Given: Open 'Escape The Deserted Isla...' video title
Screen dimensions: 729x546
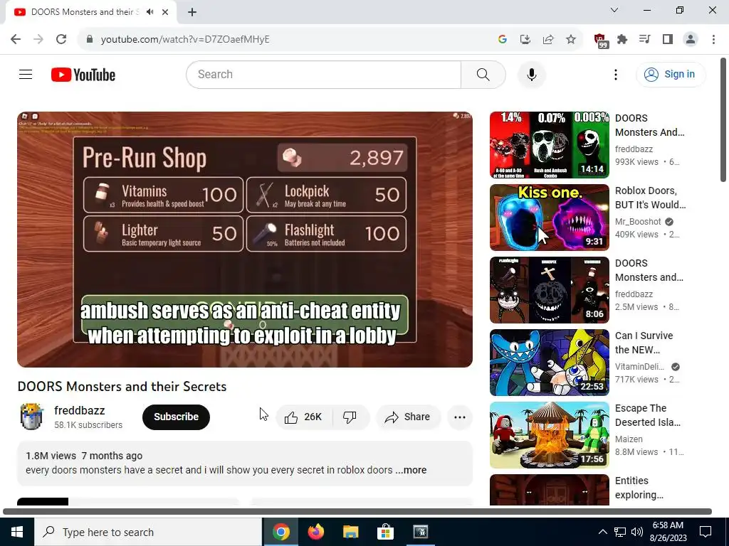Looking at the screenshot, I should click(x=648, y=415).
